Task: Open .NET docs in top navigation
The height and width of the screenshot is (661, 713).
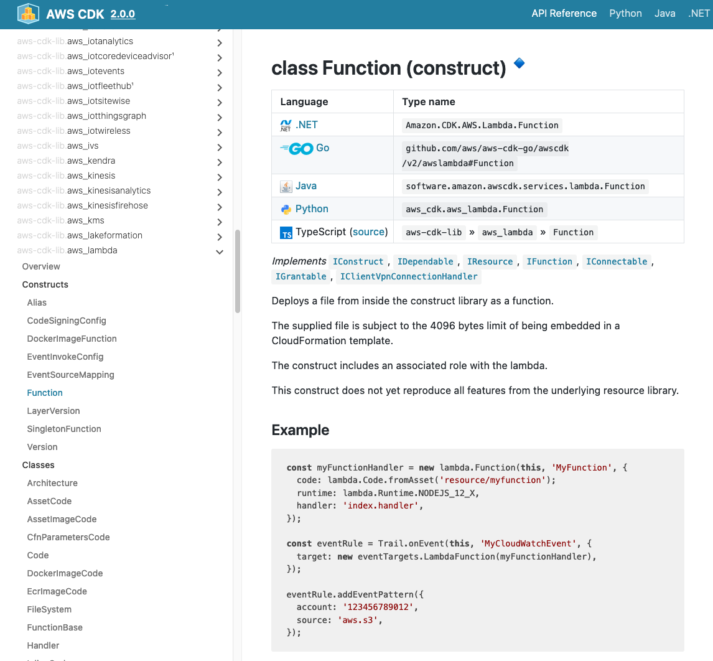Action: (x=699, y=14)
